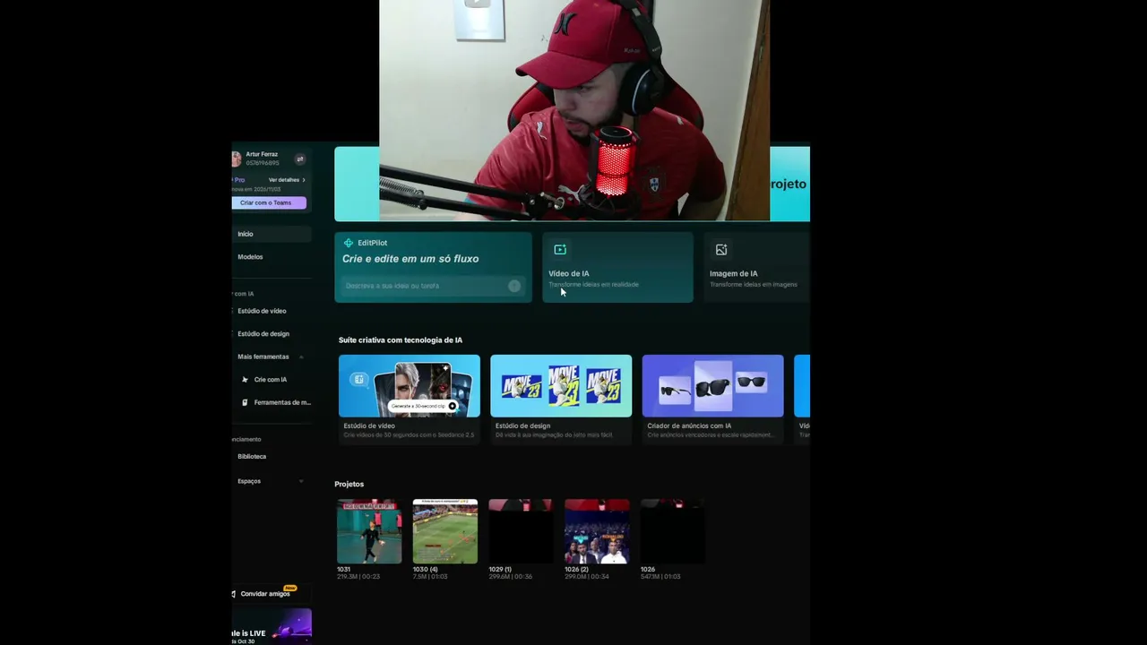Click the EditPilot logo icon

tap(349, 243)
